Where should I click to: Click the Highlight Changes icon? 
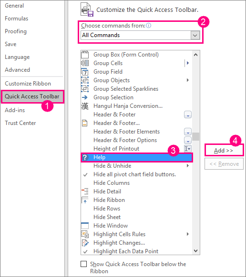pyautogui.click(x=85, y=243)
